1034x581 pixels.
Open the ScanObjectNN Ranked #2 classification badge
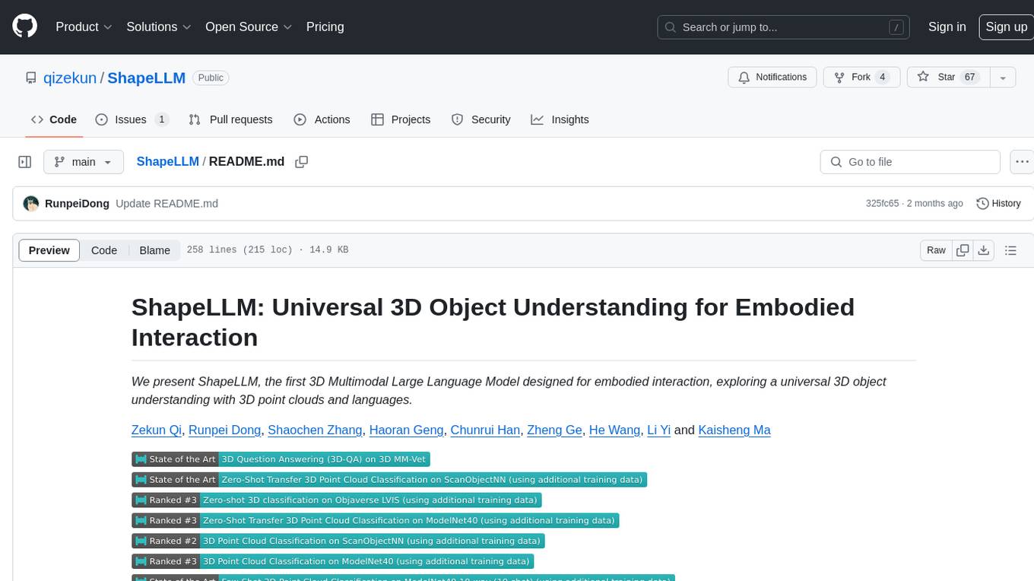pos(338,541)
